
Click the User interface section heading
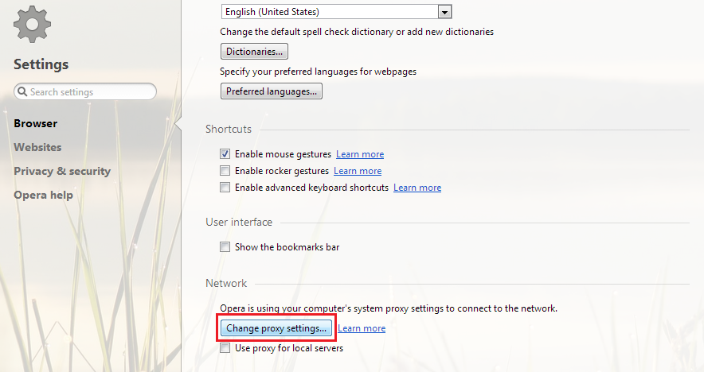coord(239,223)
